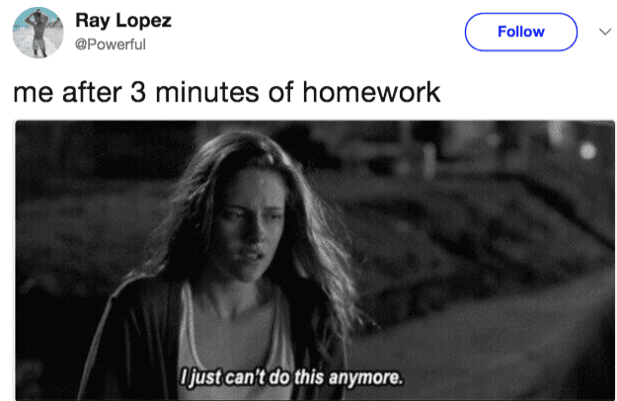
Task: Click the word 'me' starting the tweet
Action: click(33, 95)
